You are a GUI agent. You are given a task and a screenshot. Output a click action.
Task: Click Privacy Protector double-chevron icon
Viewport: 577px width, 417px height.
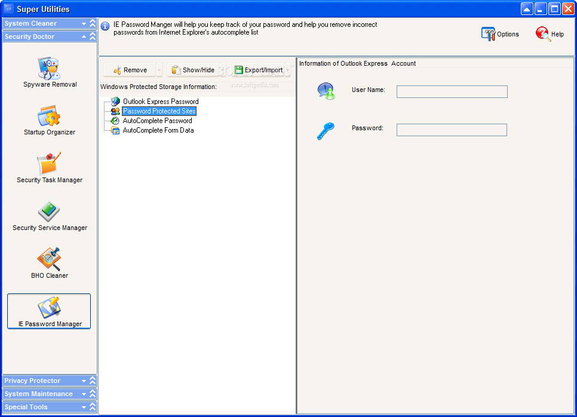(93, 381)
